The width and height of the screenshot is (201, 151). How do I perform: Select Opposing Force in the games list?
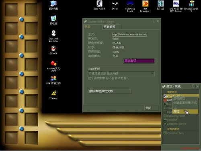176,116
